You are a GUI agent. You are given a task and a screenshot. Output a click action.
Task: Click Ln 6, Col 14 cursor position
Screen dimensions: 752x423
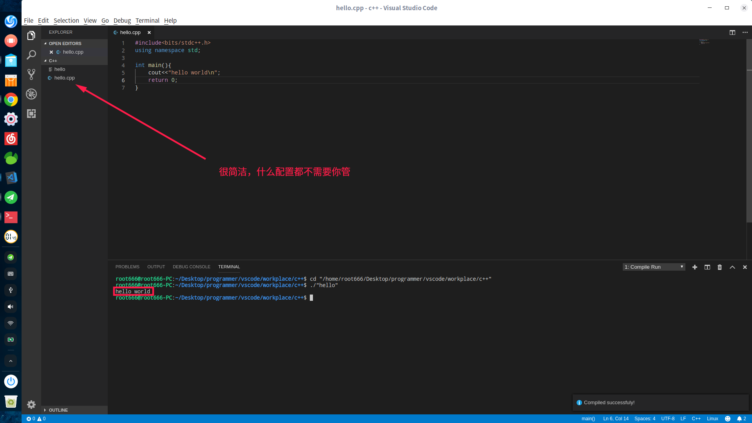point(616,419)
